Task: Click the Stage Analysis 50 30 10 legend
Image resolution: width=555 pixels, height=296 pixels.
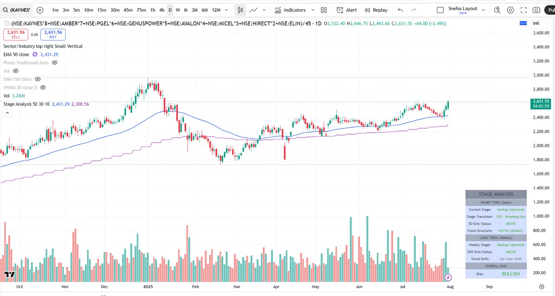Action: pos(26,104)
